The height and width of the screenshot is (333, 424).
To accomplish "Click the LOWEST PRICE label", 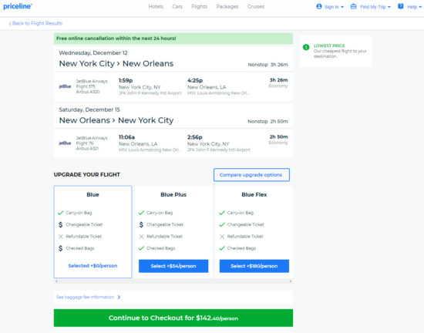I will pyautogui.click(x=329, y=45).
